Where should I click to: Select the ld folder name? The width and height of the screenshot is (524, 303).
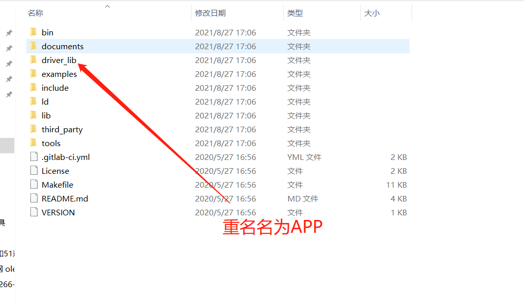[x=45, y=102]
